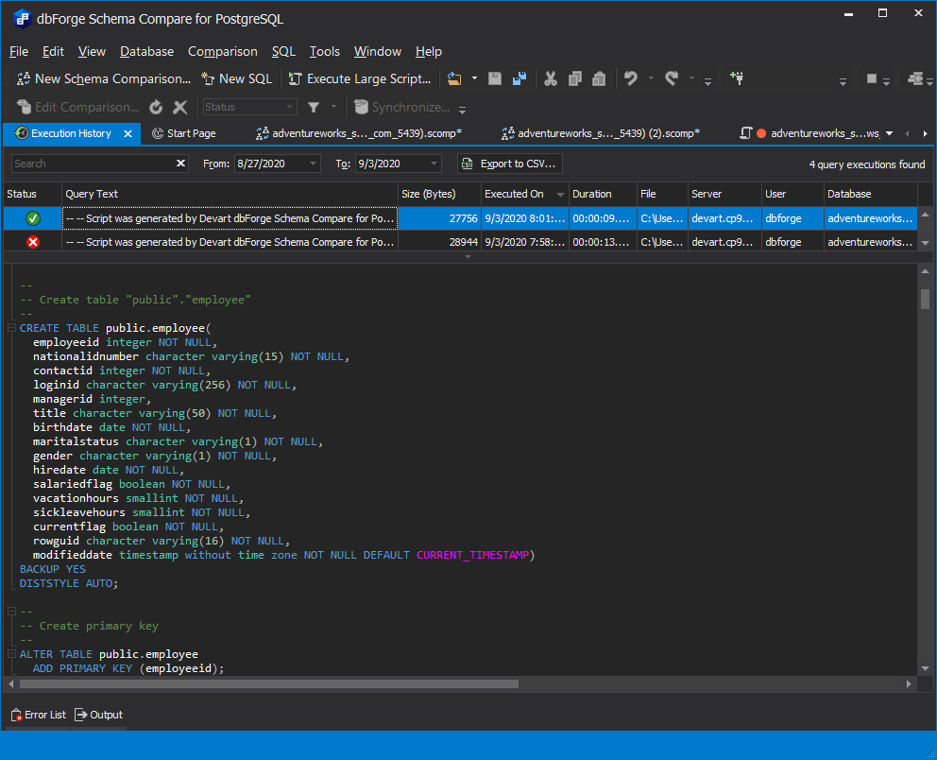Open the SQL menu
937x760 pixels.
[x=284, y=51]
